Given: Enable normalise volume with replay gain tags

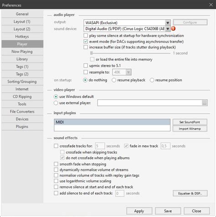Looking at the screenshot, I should [56, 175].
